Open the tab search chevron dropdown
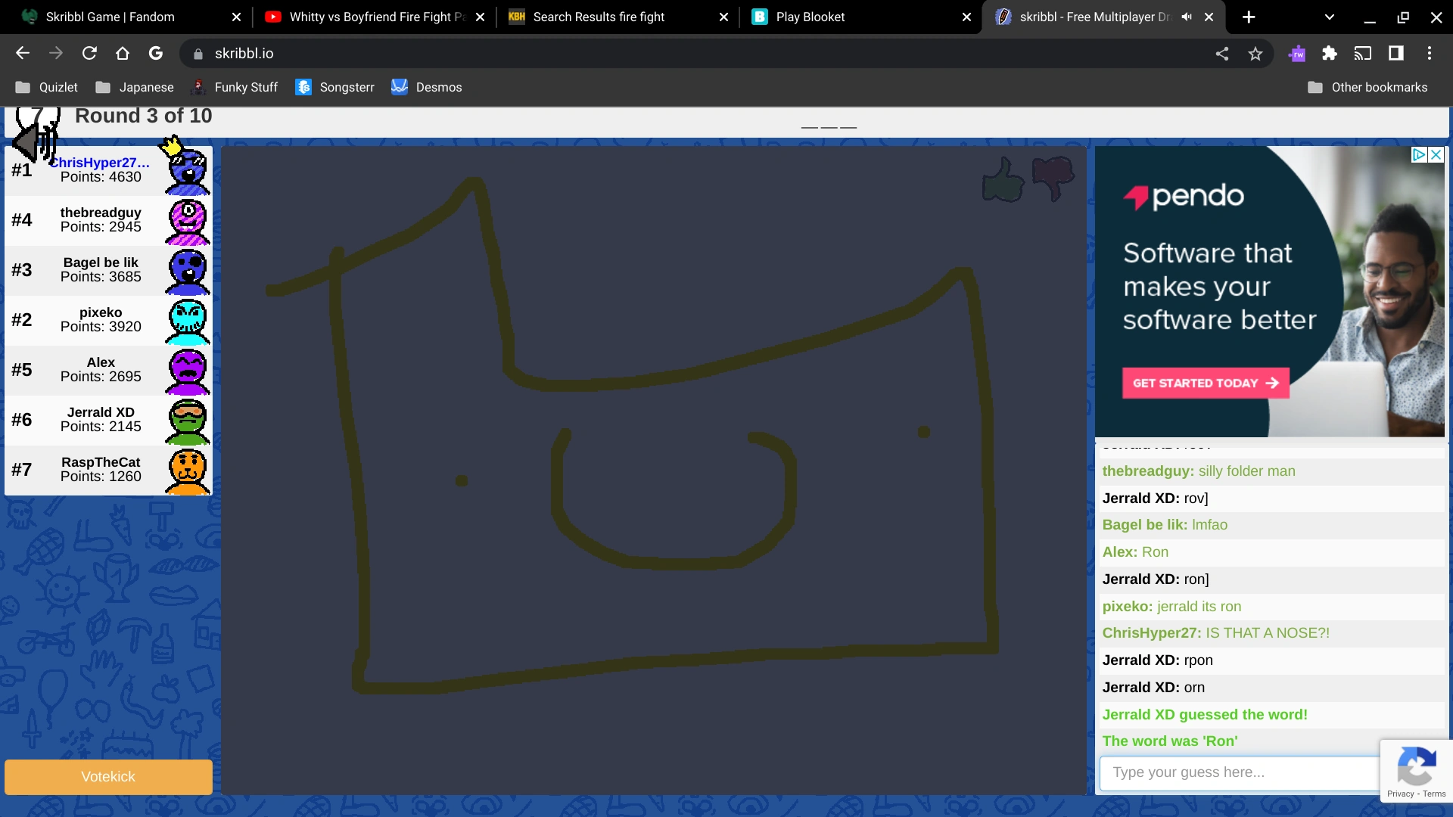Image resolution: width=1453 pixels, height=817 pixels. point(1329,17)
